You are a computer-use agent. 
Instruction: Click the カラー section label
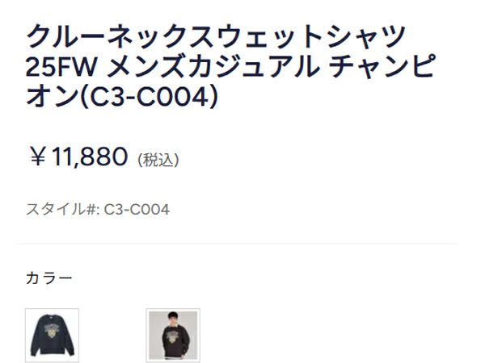point(49,277)
